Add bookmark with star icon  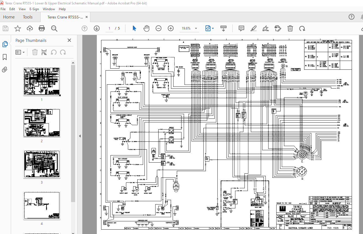tap(18, 28)
